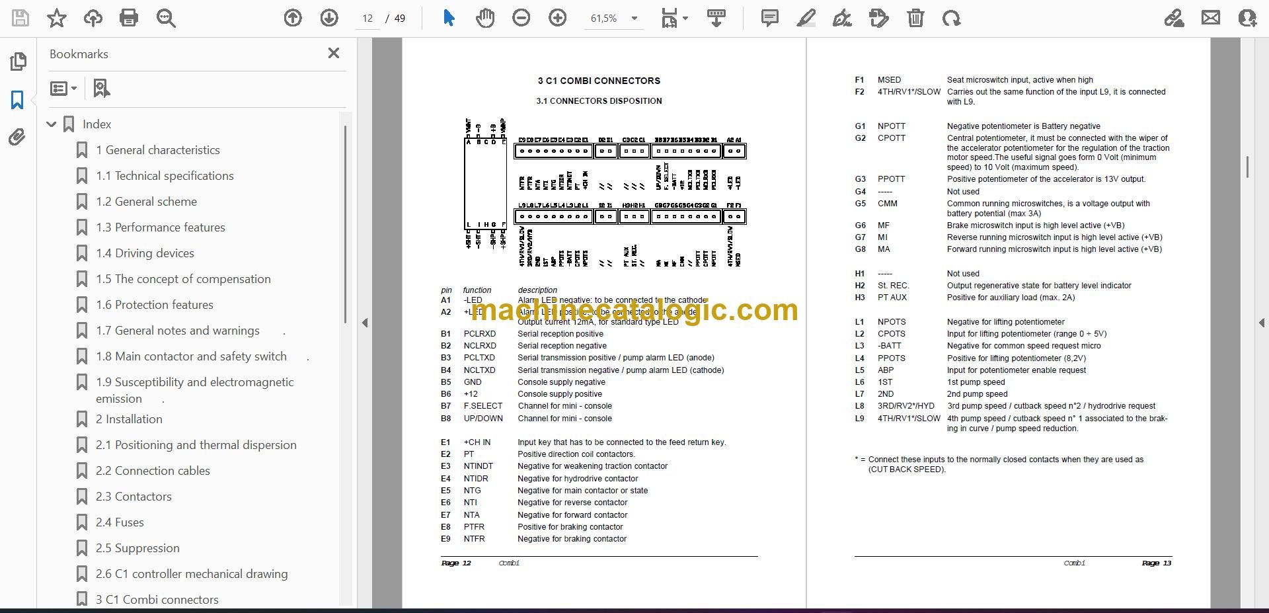
Task: Print the document
Action: 129,18
